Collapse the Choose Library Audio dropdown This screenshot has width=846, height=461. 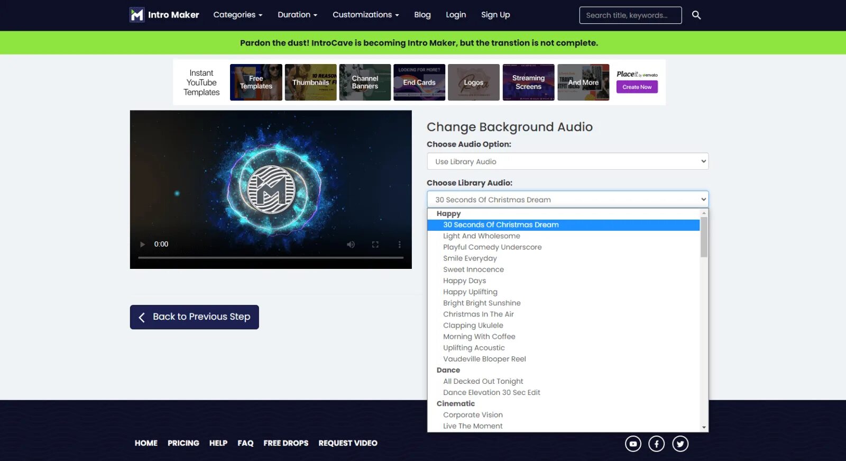pos(567,200)
